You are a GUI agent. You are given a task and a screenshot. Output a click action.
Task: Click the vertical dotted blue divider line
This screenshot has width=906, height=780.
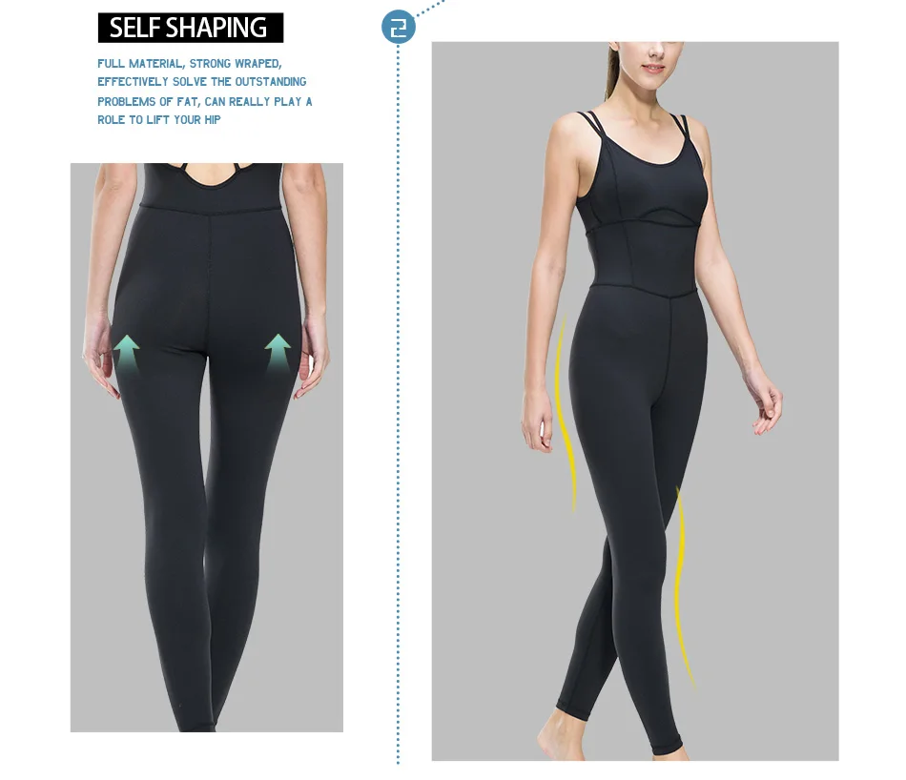click(x=398, y=404)
